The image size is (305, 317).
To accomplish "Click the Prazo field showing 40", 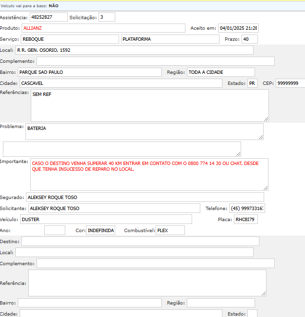I will tap(249, 39).
